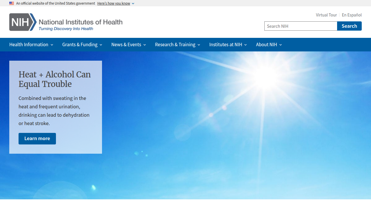Click "Heat + Alcohol Can Equal Trouble" heading
Image resolution: width=371 pixels, height=208 pixels.
point(55,79)
